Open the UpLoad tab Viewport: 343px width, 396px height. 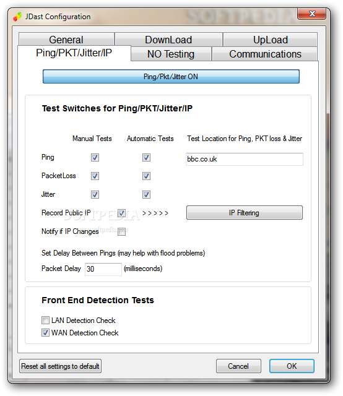click(x=270, y=40)
